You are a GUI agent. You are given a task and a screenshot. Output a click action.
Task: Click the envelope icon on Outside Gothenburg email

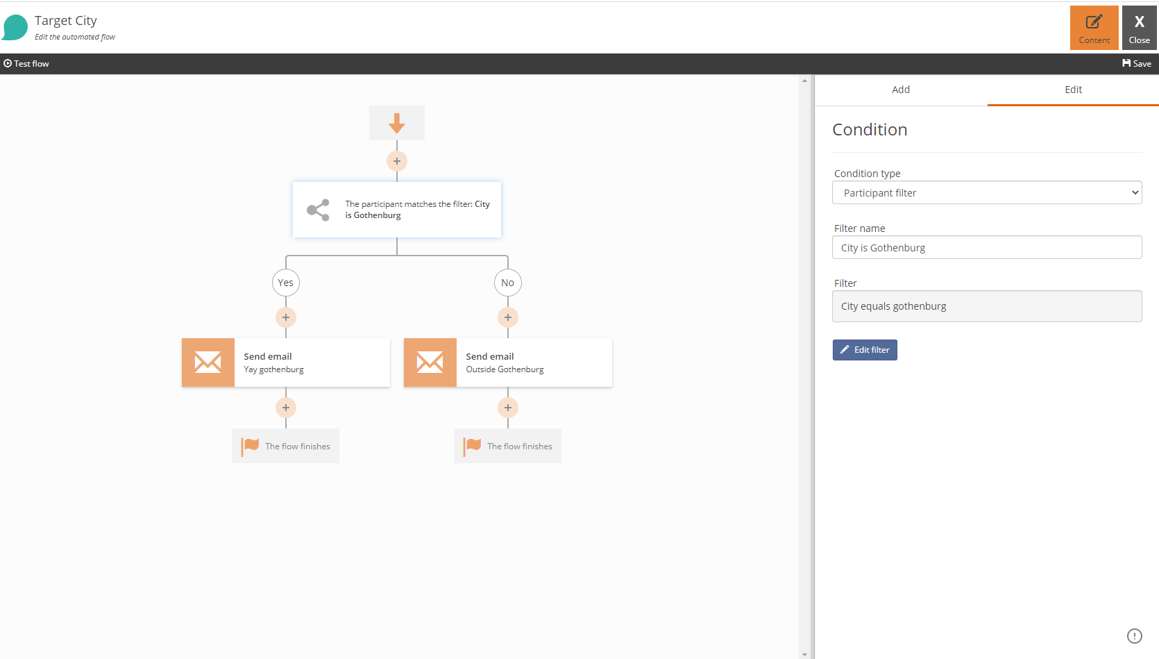430,362
